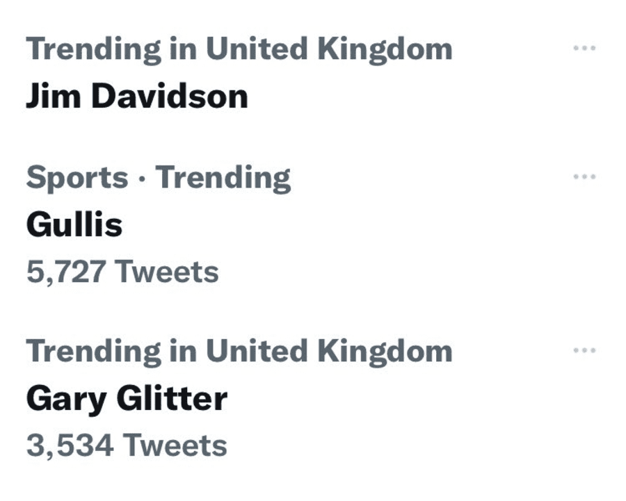This screenshot has width=626, height=501.
Task: Open the ellipsis menu for Gary Glitter
Action: pyautogui.click(x=584, y=350)
